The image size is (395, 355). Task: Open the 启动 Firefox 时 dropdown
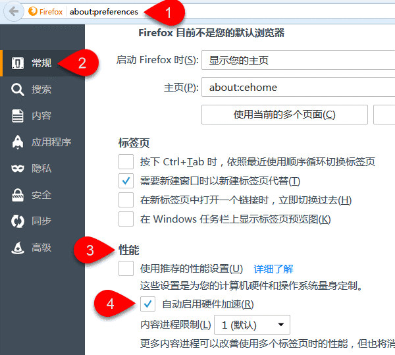click(x=298, y=60)
